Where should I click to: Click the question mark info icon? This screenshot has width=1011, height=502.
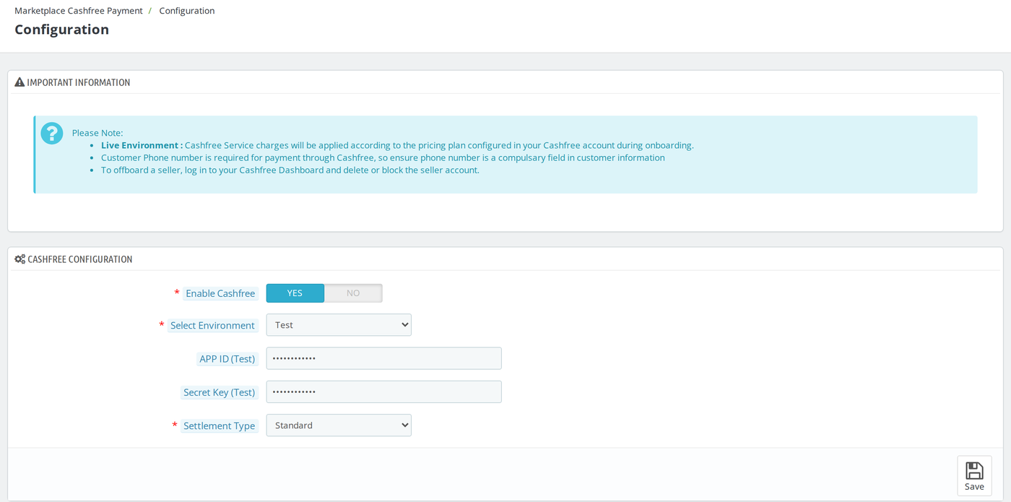[52, 133]
